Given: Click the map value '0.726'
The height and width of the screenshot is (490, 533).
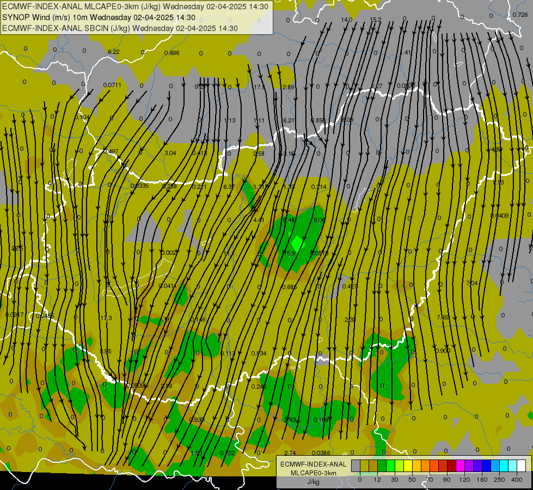Looking at the screenshot, I should click(x=520, y=15).
